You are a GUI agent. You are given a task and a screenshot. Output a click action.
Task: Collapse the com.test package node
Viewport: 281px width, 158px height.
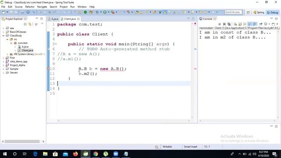[x=11, y=43]
